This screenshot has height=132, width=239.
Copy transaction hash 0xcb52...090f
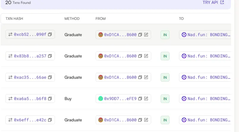point(50,35)
